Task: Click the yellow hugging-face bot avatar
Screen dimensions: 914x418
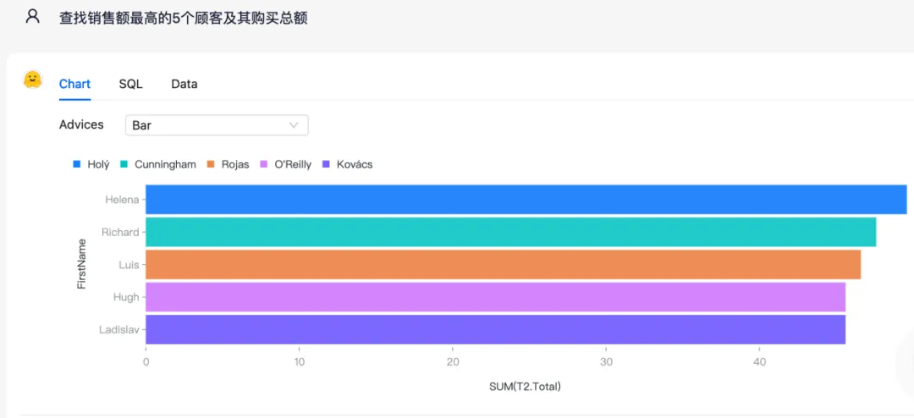Action: coord(33,80)
